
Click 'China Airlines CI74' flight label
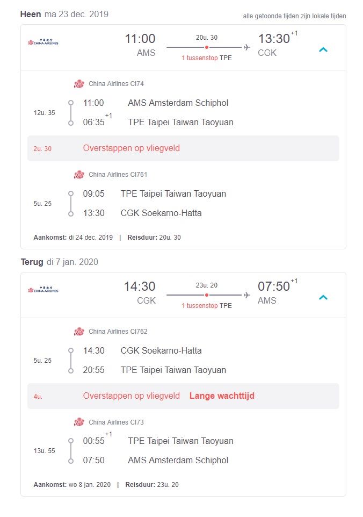tap(116, 84)
